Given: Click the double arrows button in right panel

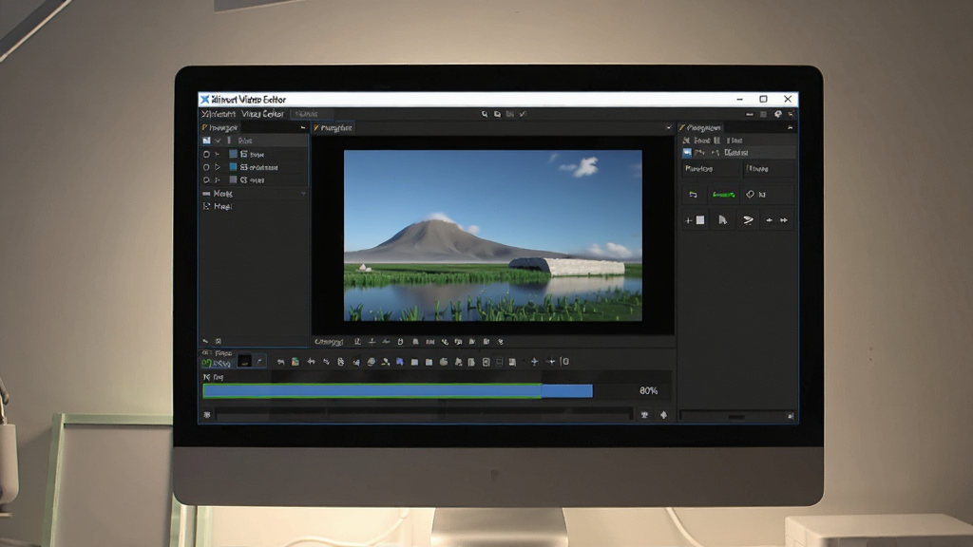Looking at the screenshot, I should (x=776, y=220).
